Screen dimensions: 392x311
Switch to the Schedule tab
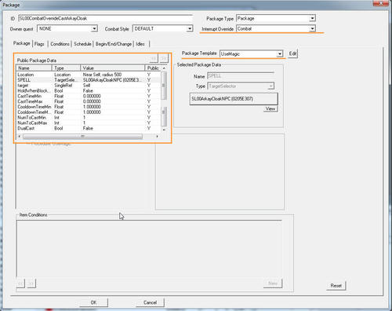[x=82, y=44]
